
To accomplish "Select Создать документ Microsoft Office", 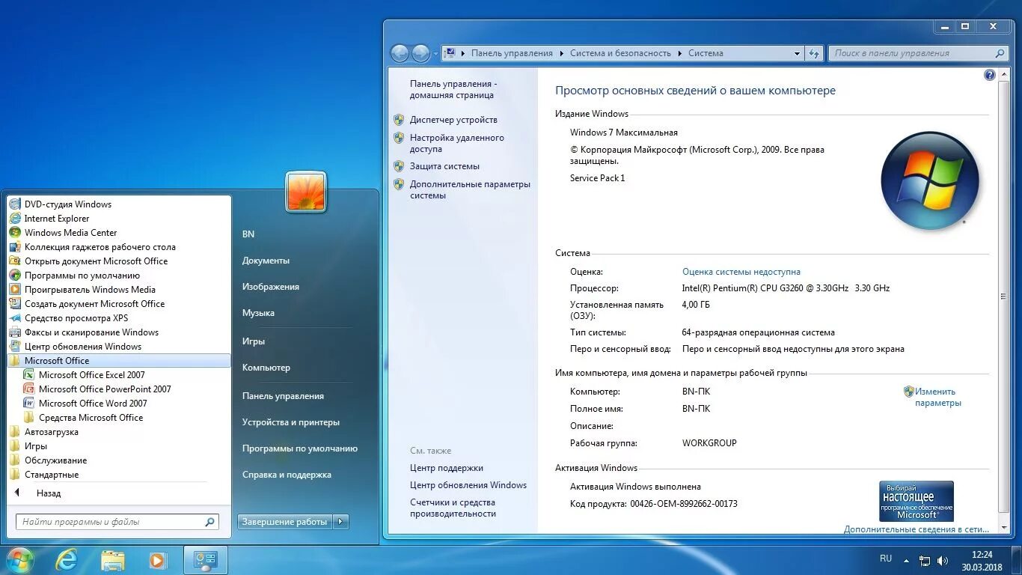I will (x=94, y=304).
